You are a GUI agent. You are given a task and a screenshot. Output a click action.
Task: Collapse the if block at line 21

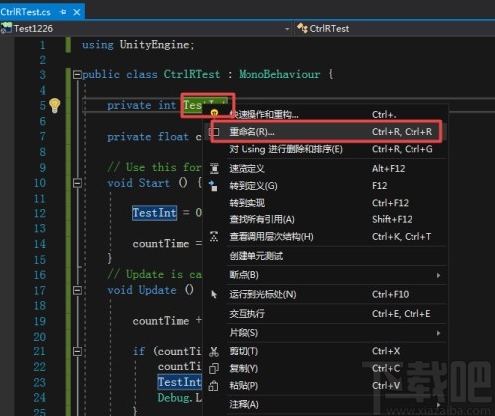(77, 351)
